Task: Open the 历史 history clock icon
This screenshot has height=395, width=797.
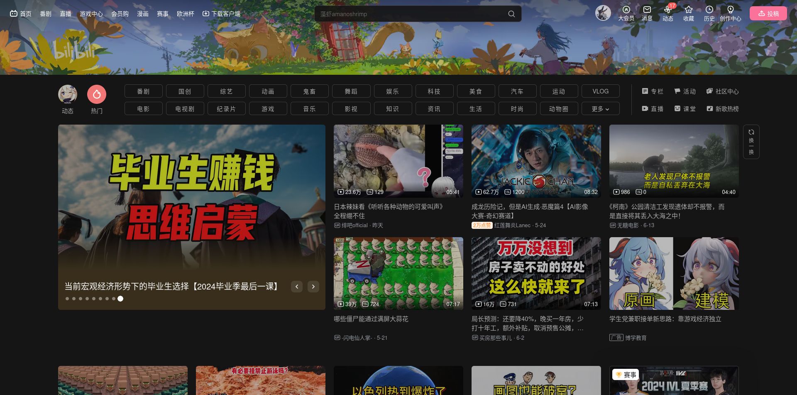Action: [x=709, y=13]
